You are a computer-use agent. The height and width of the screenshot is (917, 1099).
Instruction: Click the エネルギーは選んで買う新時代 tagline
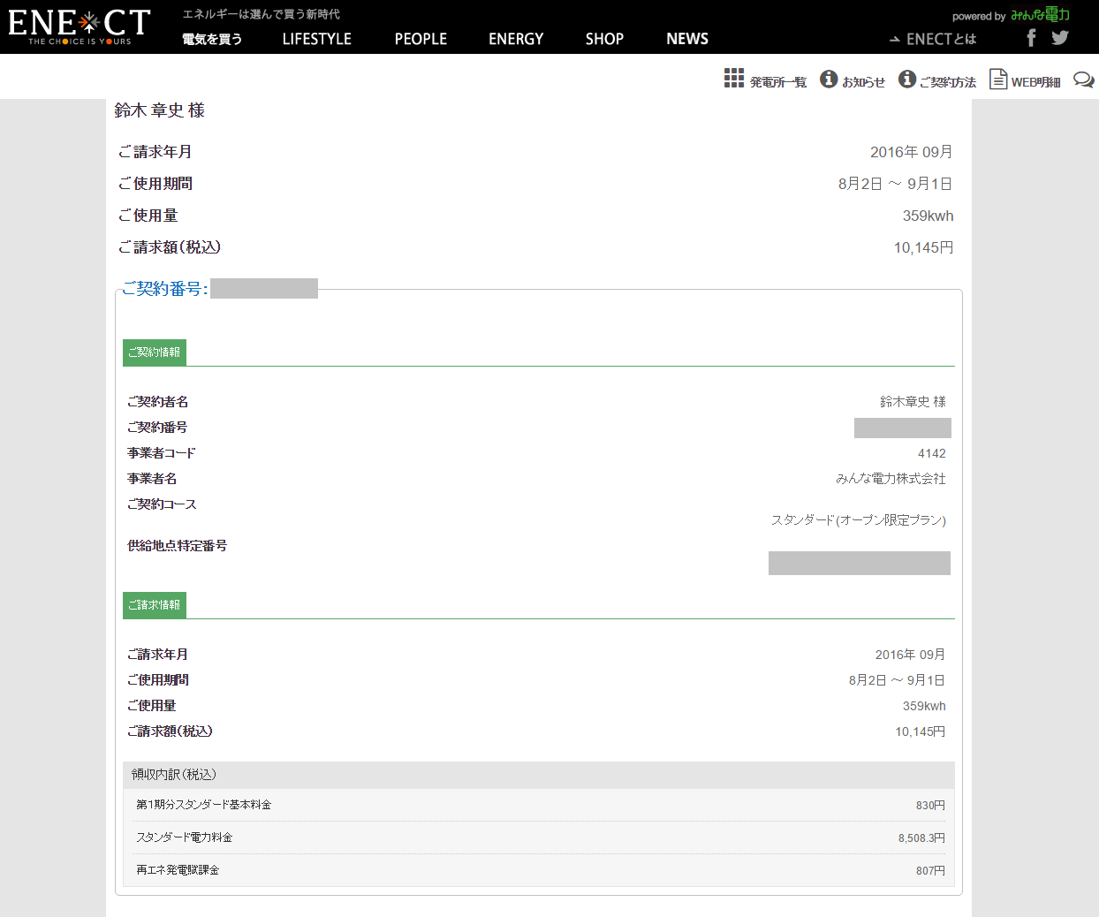click(x=261, y=14)
